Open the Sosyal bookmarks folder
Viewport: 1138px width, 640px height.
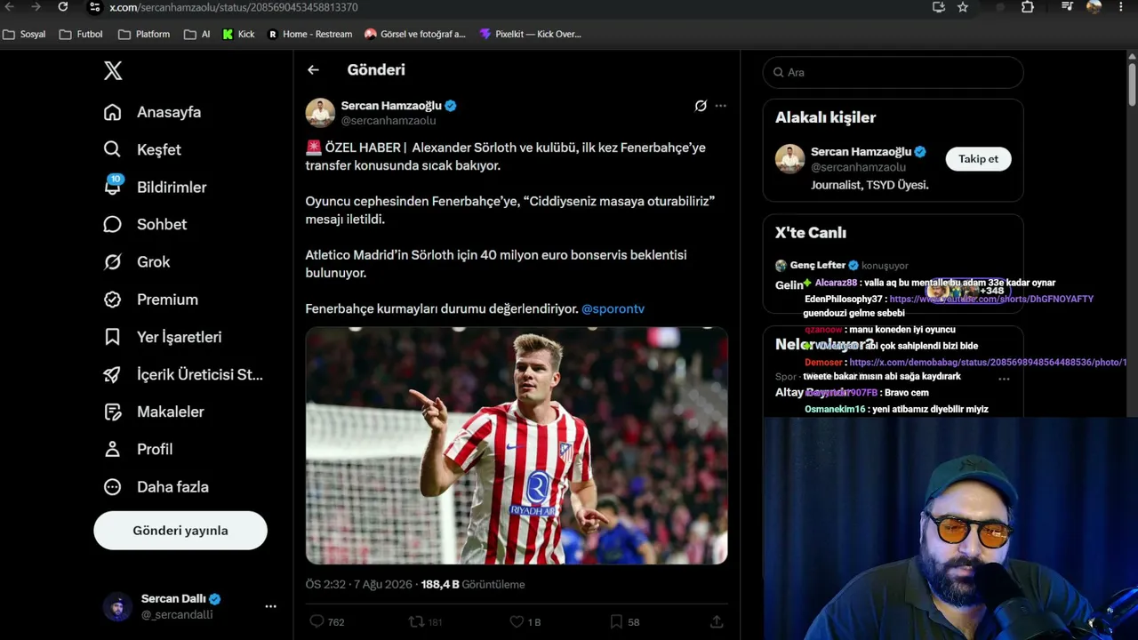tap(24, 34)
